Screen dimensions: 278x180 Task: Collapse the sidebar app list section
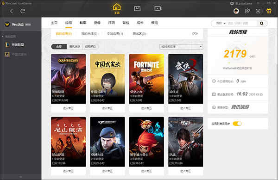(x=3, y=37)
